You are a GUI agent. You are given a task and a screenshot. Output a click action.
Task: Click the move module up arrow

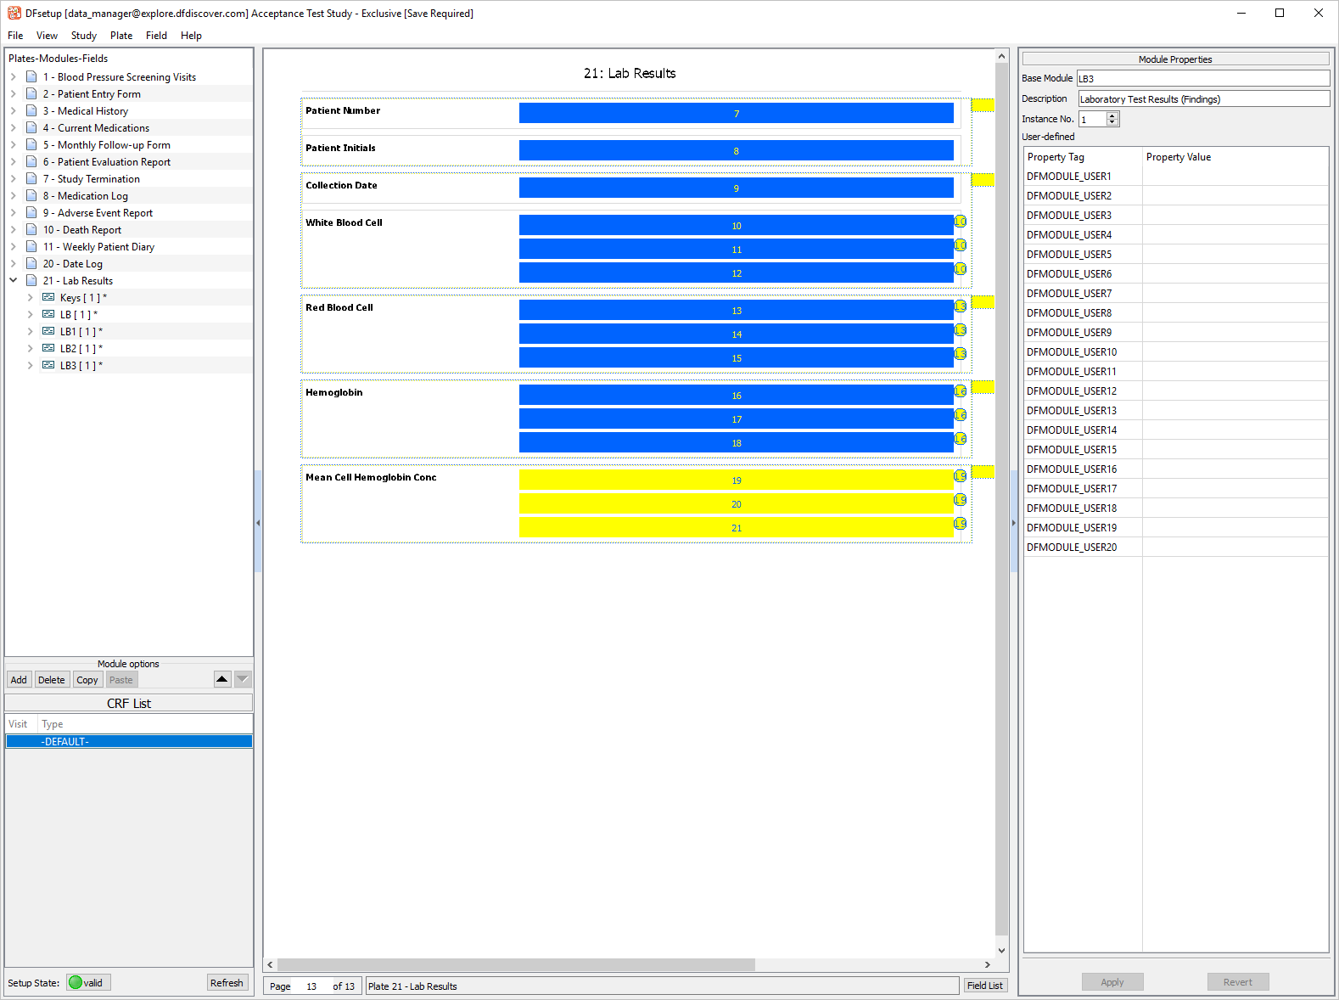[x=222, y=679]
